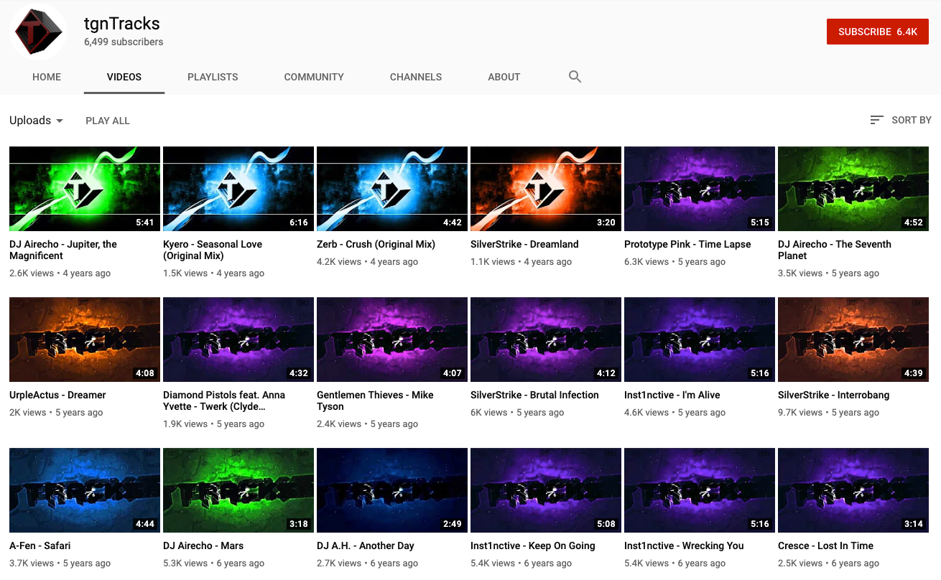Click Play All button
Screen dimensions: 941x580
click(x=108, y=121)
